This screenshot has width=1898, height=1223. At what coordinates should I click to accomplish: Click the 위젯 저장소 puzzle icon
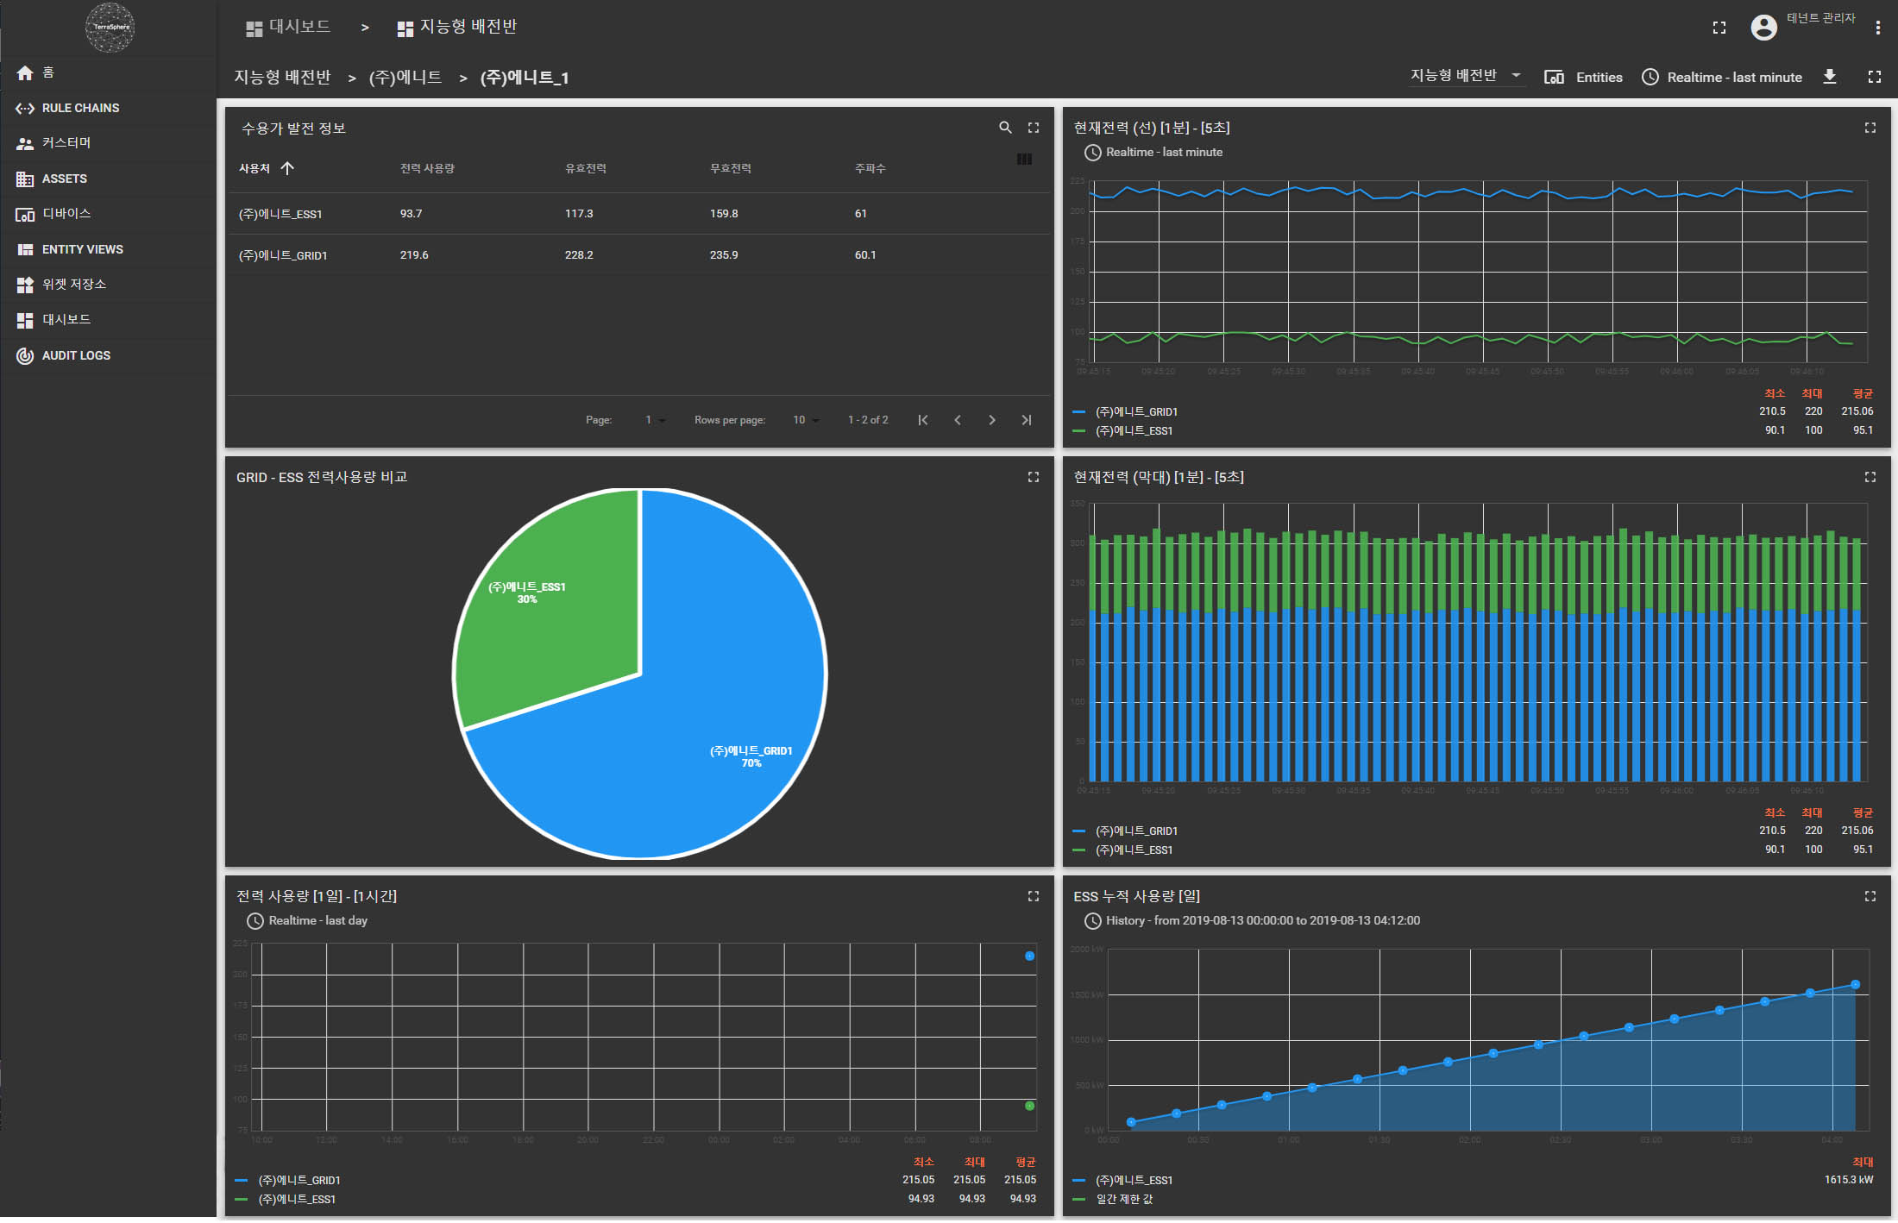tap(25, 285)
